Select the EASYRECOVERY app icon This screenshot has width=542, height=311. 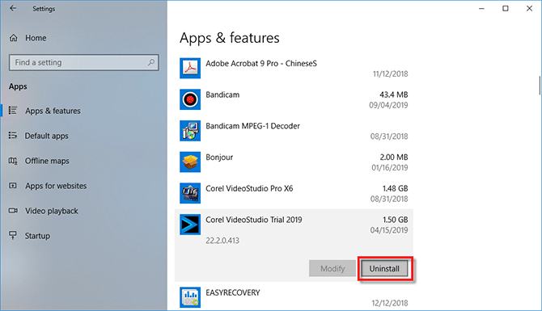pyautogui.click(x=190, y=297)
